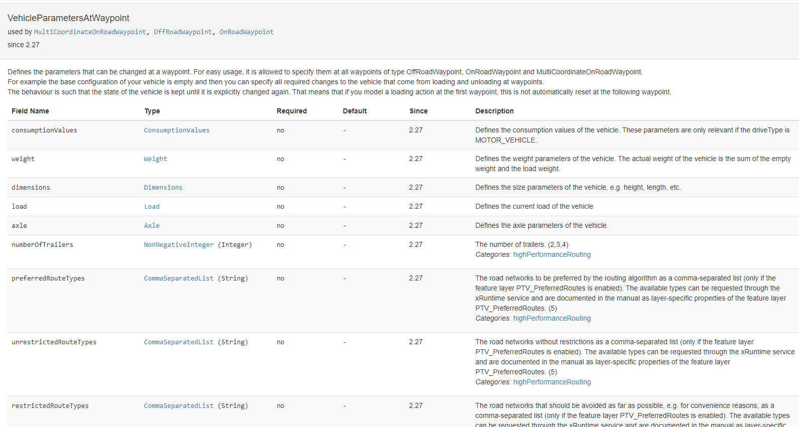Click the Field Name column header
799x427 pixels.
click(x=30, y=111)
